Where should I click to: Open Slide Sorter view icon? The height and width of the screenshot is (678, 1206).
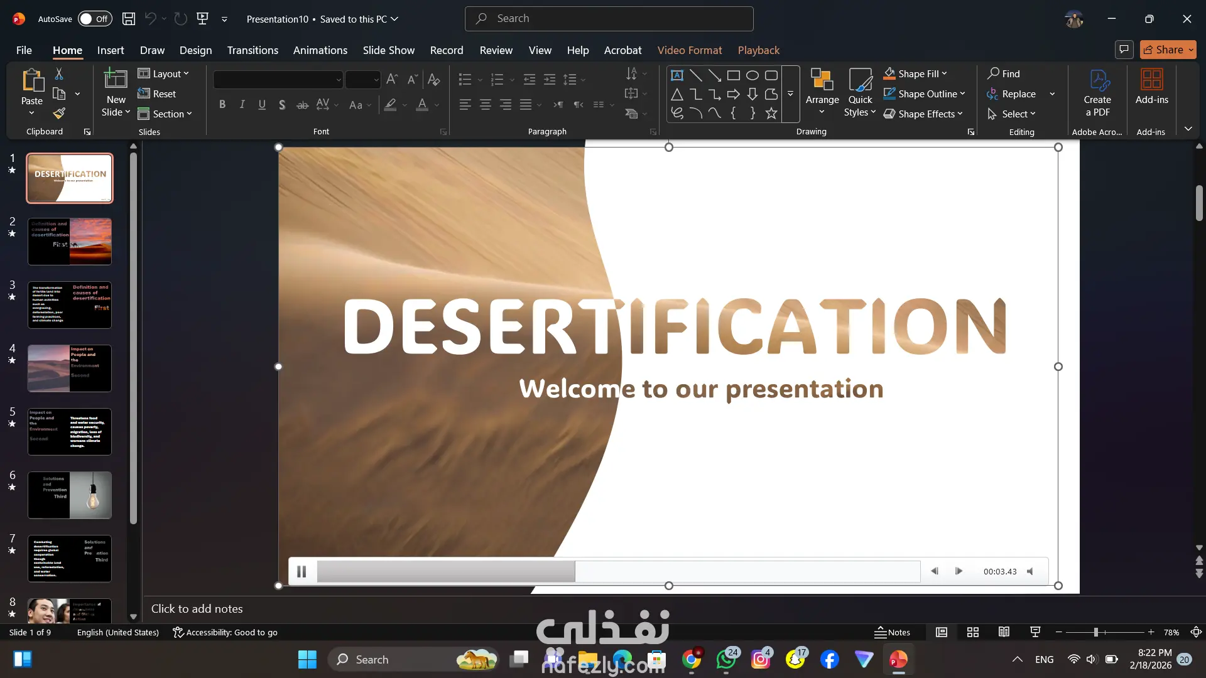(972, 632)
